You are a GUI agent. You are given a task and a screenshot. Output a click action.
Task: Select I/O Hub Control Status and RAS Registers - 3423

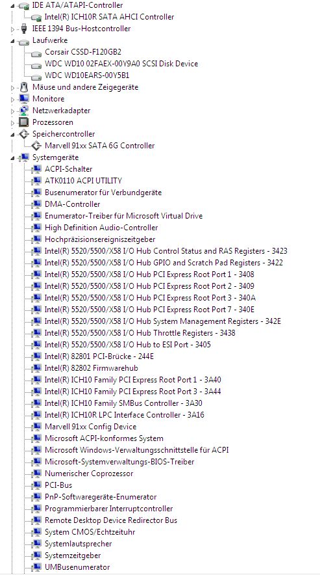click(166, 251)
